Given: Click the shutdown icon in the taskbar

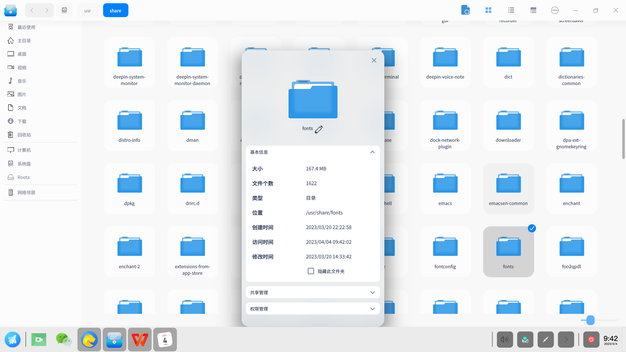Looking at the screenshot, I should [591, 339].
